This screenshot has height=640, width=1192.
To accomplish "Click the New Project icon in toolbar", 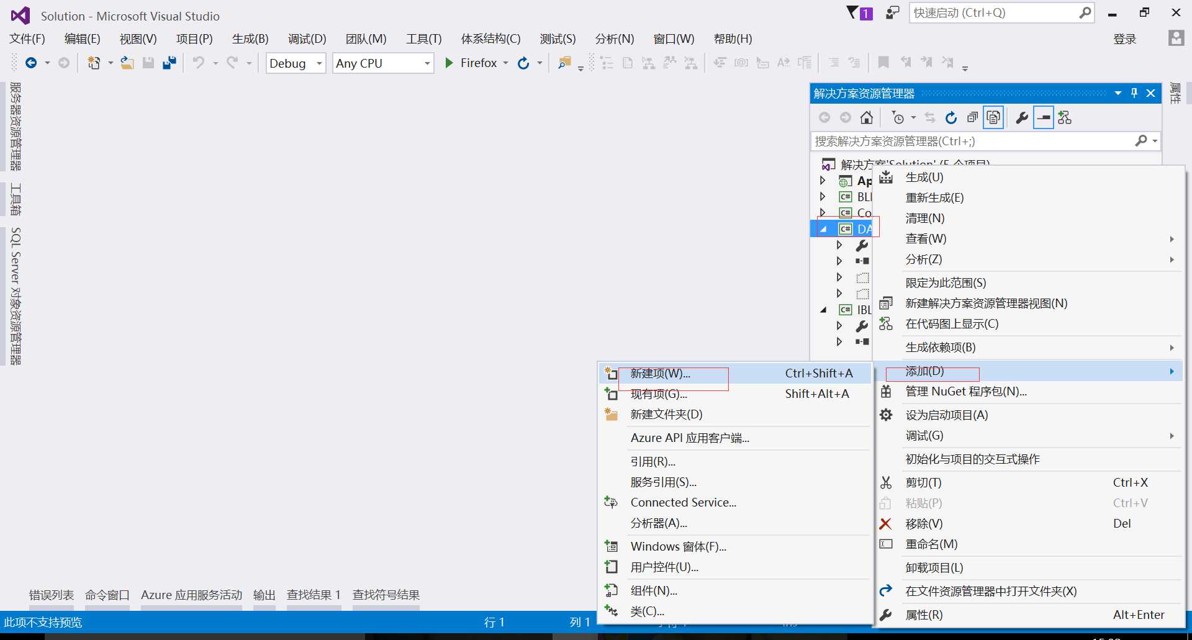I will [94, 63].
